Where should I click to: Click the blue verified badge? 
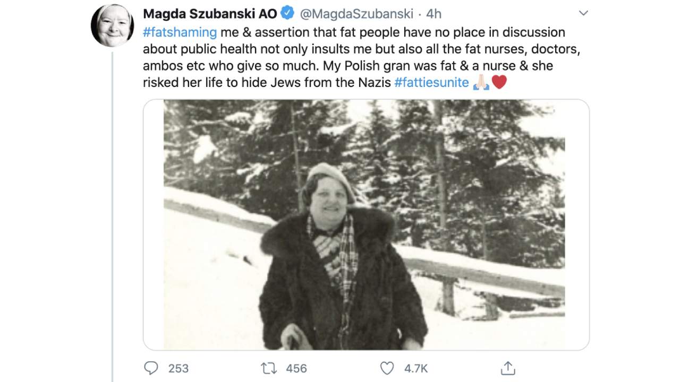pyautogui.click(x=287, y=13)
